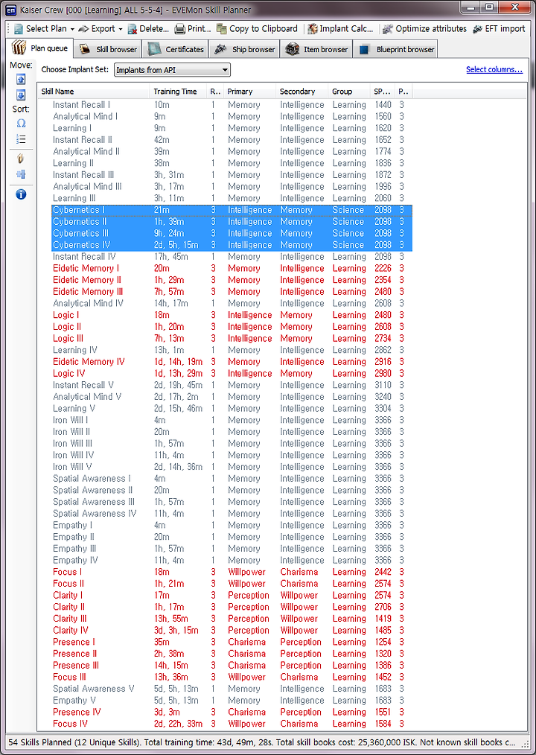Screen dimensions: 536x755
Task: Click the Select columns link
Action: tap(494, 69)
